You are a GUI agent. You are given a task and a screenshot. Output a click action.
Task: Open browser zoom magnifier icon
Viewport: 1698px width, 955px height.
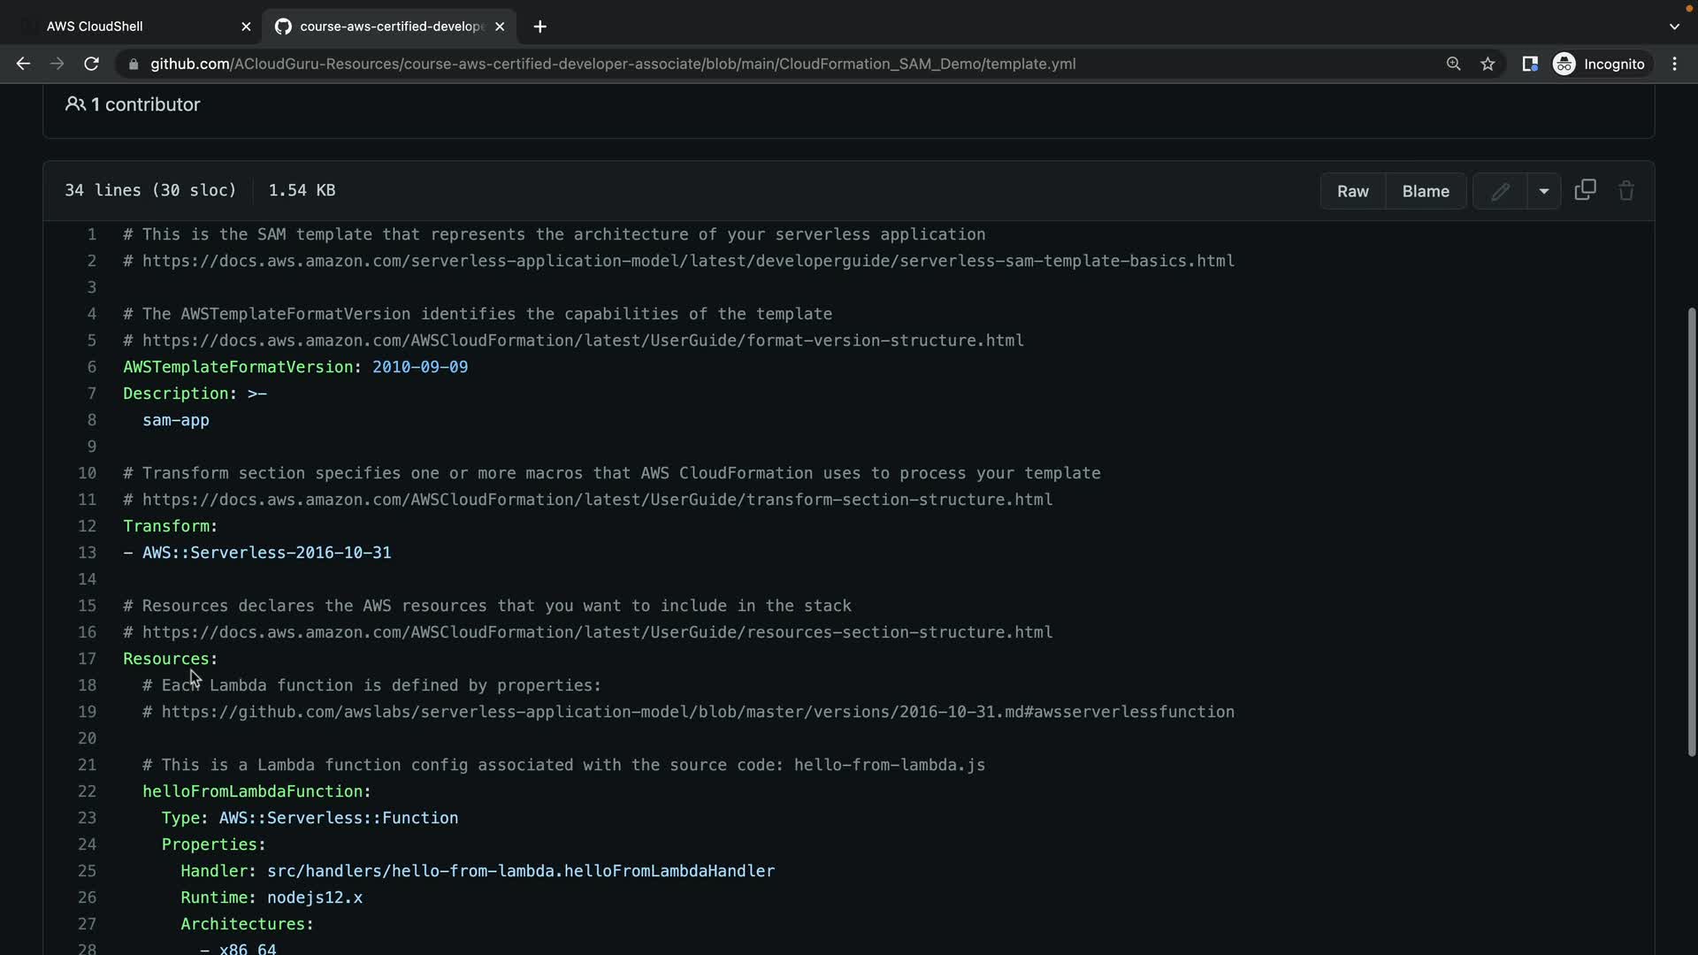click(1453, 64)
